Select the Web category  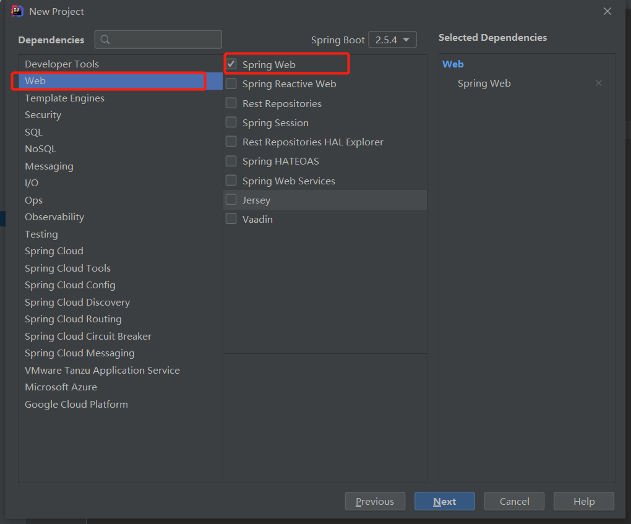click(x=121, y=81)
